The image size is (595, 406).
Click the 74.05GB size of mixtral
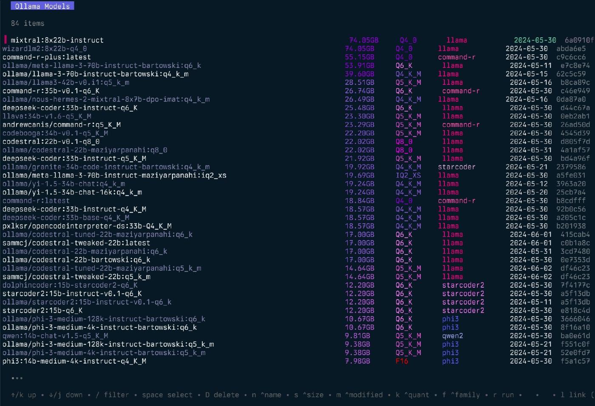coord(364,40)
